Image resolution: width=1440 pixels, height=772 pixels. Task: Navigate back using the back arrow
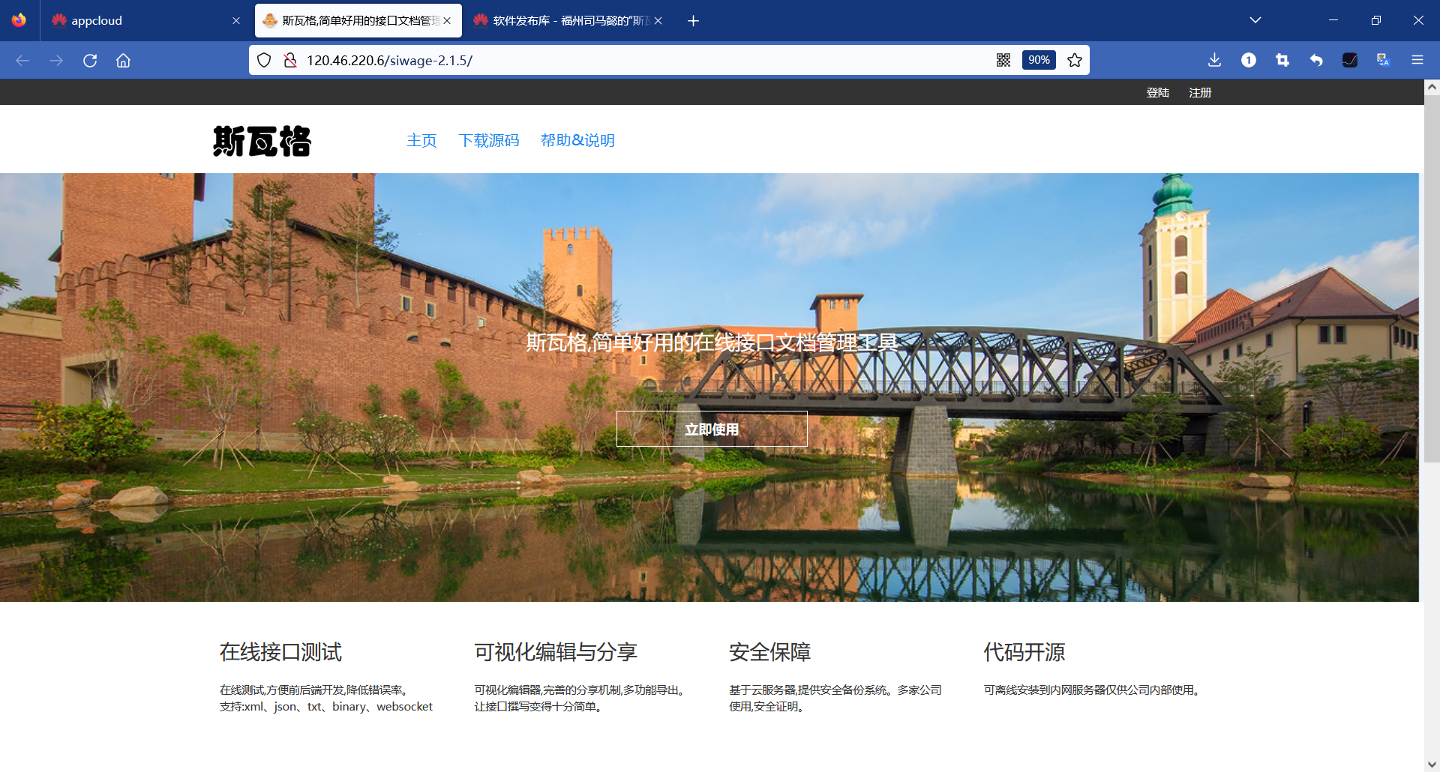22,60
